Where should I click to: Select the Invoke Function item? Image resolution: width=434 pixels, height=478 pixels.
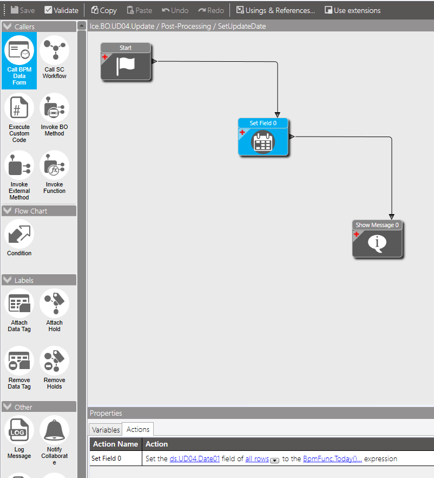(x=54, y=172)
